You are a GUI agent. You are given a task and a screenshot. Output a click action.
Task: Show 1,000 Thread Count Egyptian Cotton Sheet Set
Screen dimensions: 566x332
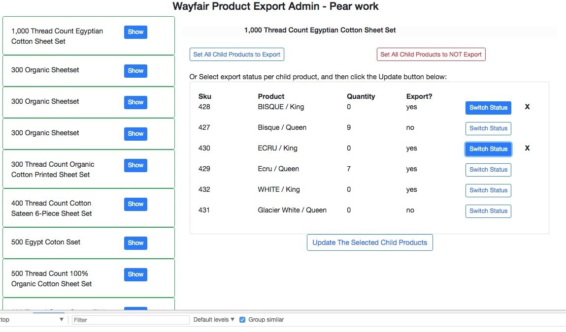135,32
